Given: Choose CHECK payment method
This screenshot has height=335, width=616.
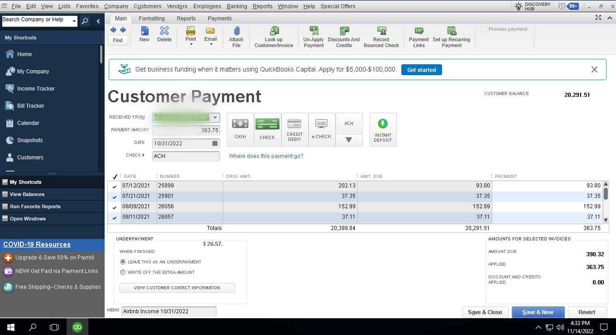Looking at the screenshot, I should point(268,129).
